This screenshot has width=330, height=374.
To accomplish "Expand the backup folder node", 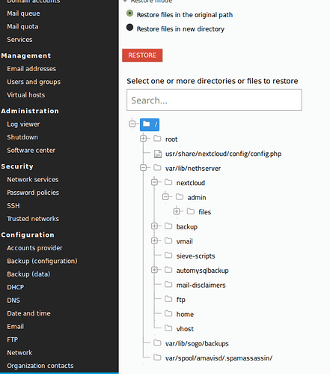I will click(x=154, y=226).
